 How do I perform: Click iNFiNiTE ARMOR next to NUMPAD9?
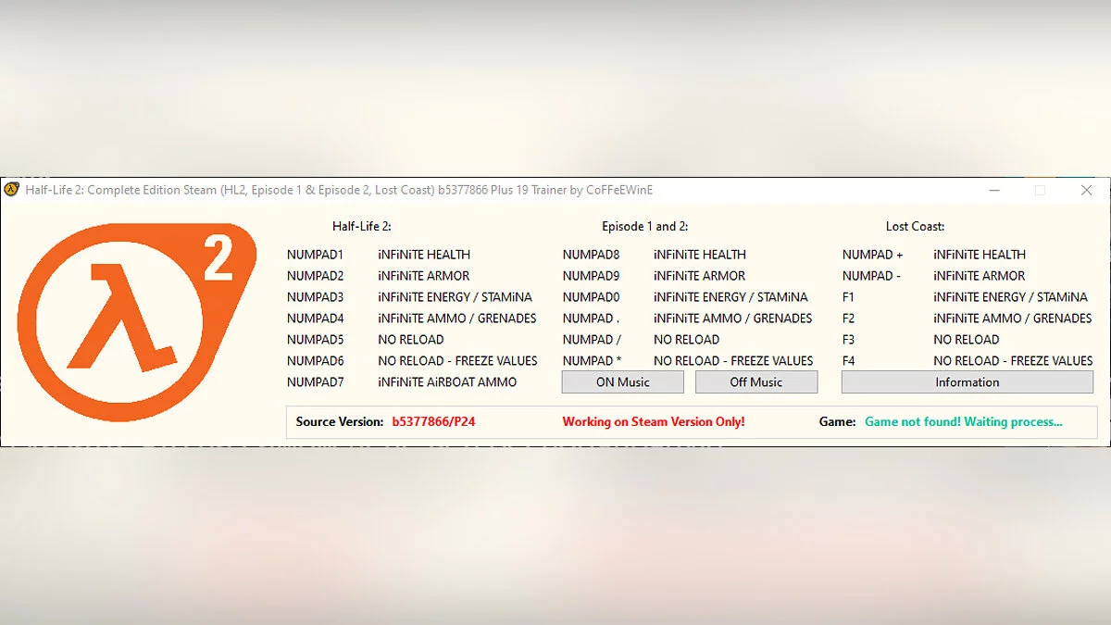coord(700,276)
